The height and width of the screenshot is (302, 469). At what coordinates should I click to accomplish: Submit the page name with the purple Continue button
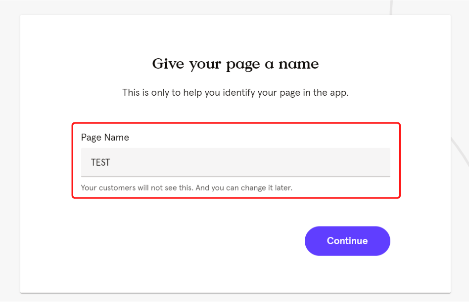[347, 241]
